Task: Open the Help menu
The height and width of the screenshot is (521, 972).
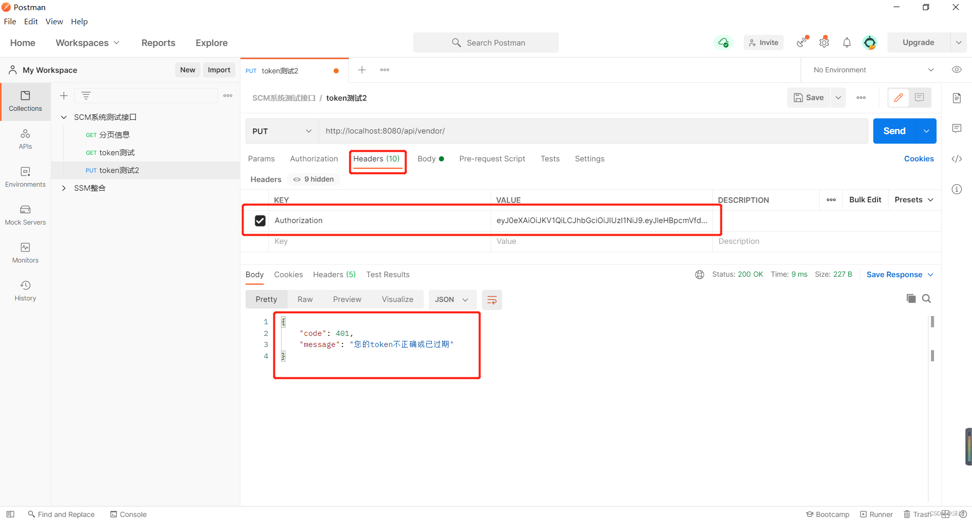Action: pyautogui.click(x=79, y=21)
